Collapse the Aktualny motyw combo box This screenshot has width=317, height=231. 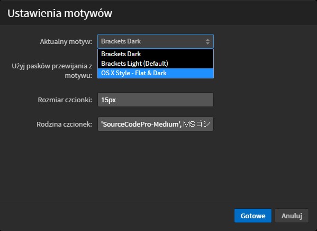[x=156, y=41]
